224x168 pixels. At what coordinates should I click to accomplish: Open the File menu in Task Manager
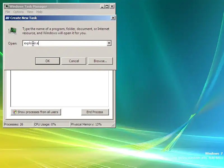(x=8, y=12)
